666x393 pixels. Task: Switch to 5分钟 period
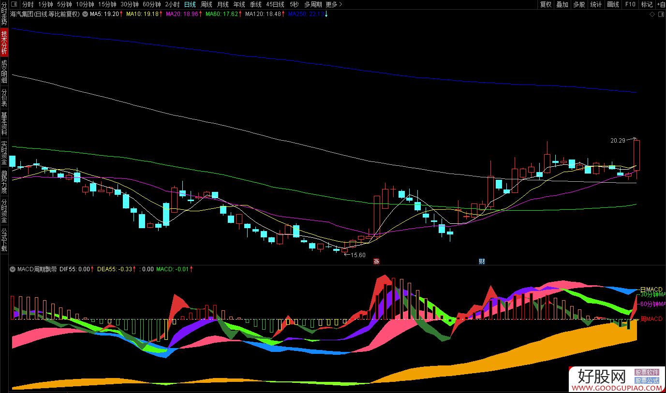pos(64,4)
